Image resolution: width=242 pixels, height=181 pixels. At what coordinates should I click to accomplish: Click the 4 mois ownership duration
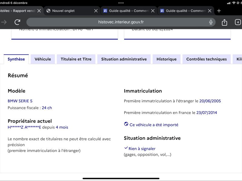point(62,127)
